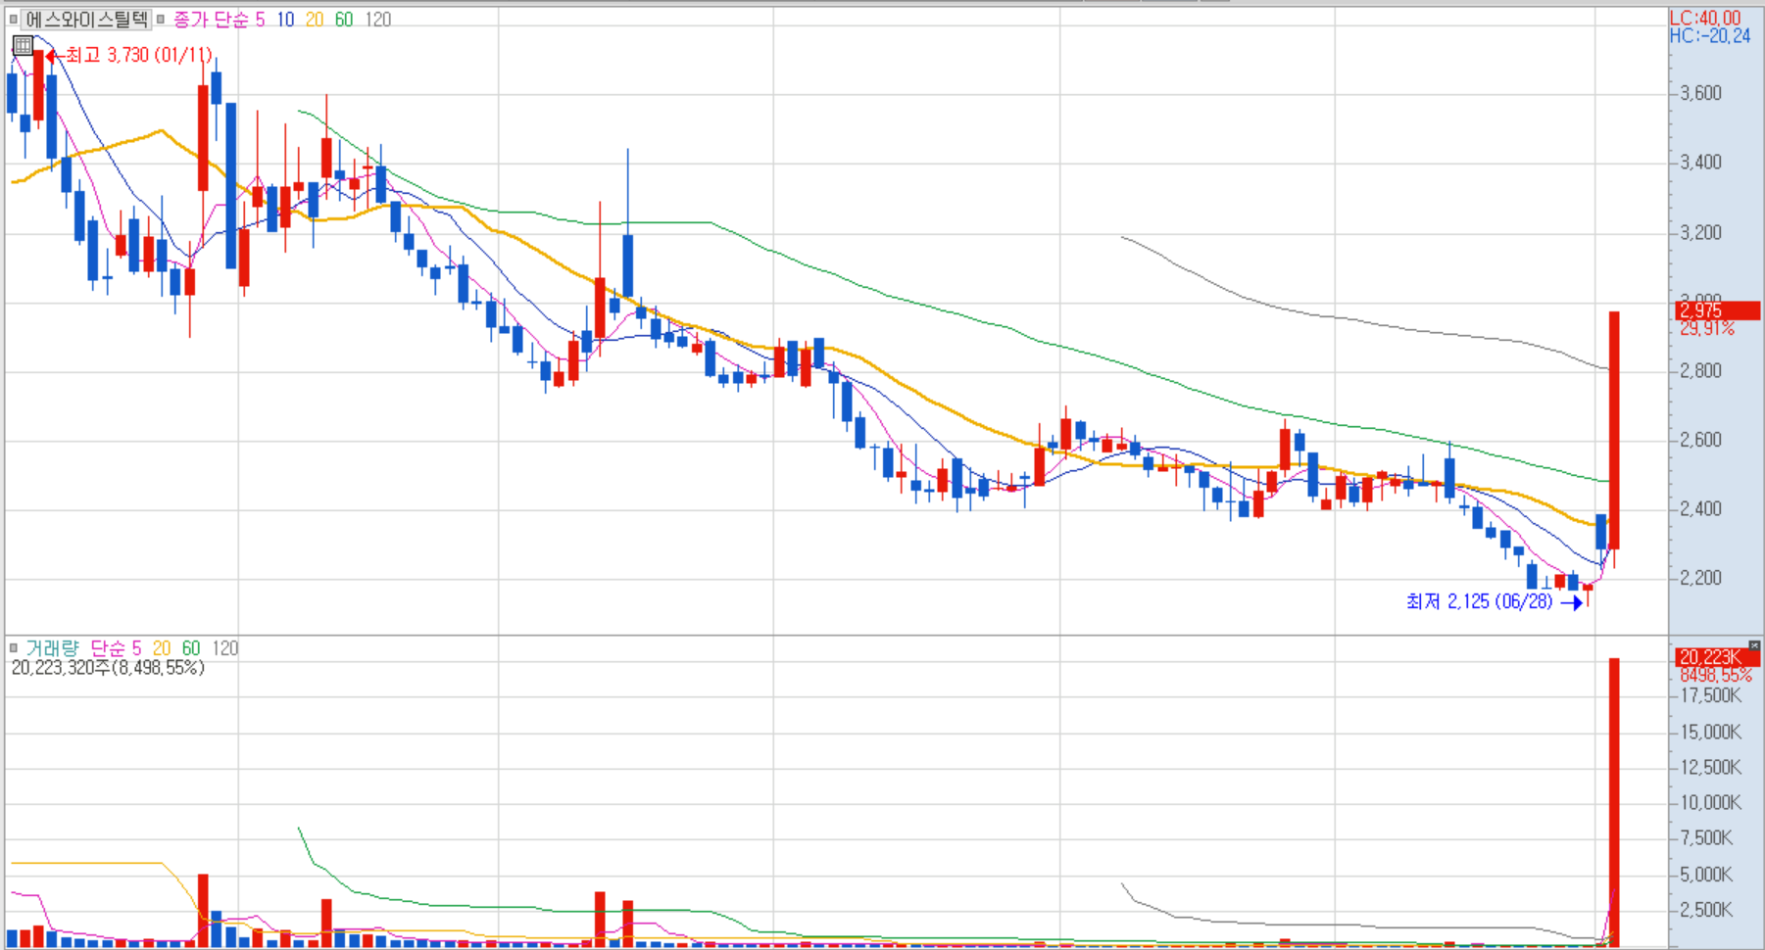Click the 2,400 price axis label
Screen dimensions: 1765x950
pyautogui.click(x=1700, y=509)
